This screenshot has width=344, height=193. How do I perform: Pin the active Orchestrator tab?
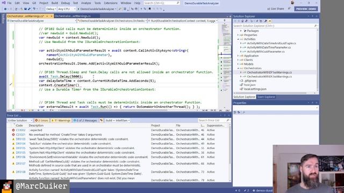(47, 16)
